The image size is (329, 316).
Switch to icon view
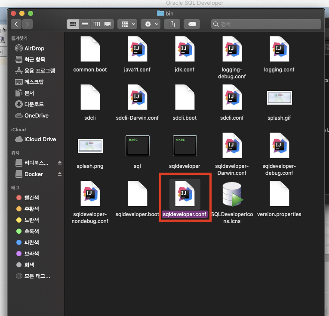73,24
